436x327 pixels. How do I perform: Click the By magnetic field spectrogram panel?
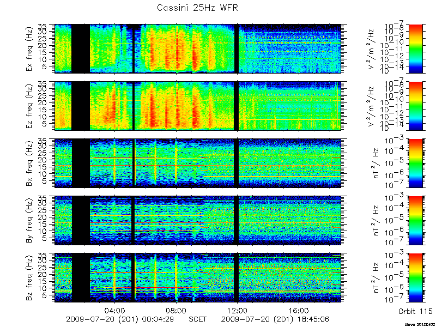pyautogui.click(x=198, y=220)
